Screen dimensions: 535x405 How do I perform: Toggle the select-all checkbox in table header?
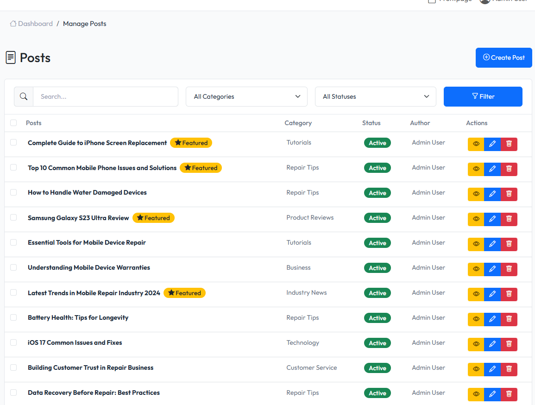[13, 123]
